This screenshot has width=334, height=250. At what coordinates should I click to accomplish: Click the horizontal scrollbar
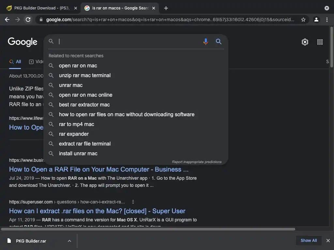coord(148,229)
